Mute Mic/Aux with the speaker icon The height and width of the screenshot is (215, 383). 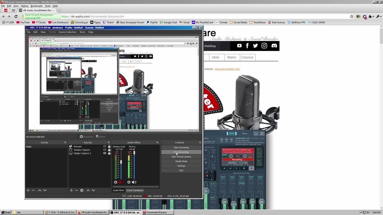point(134,182)
